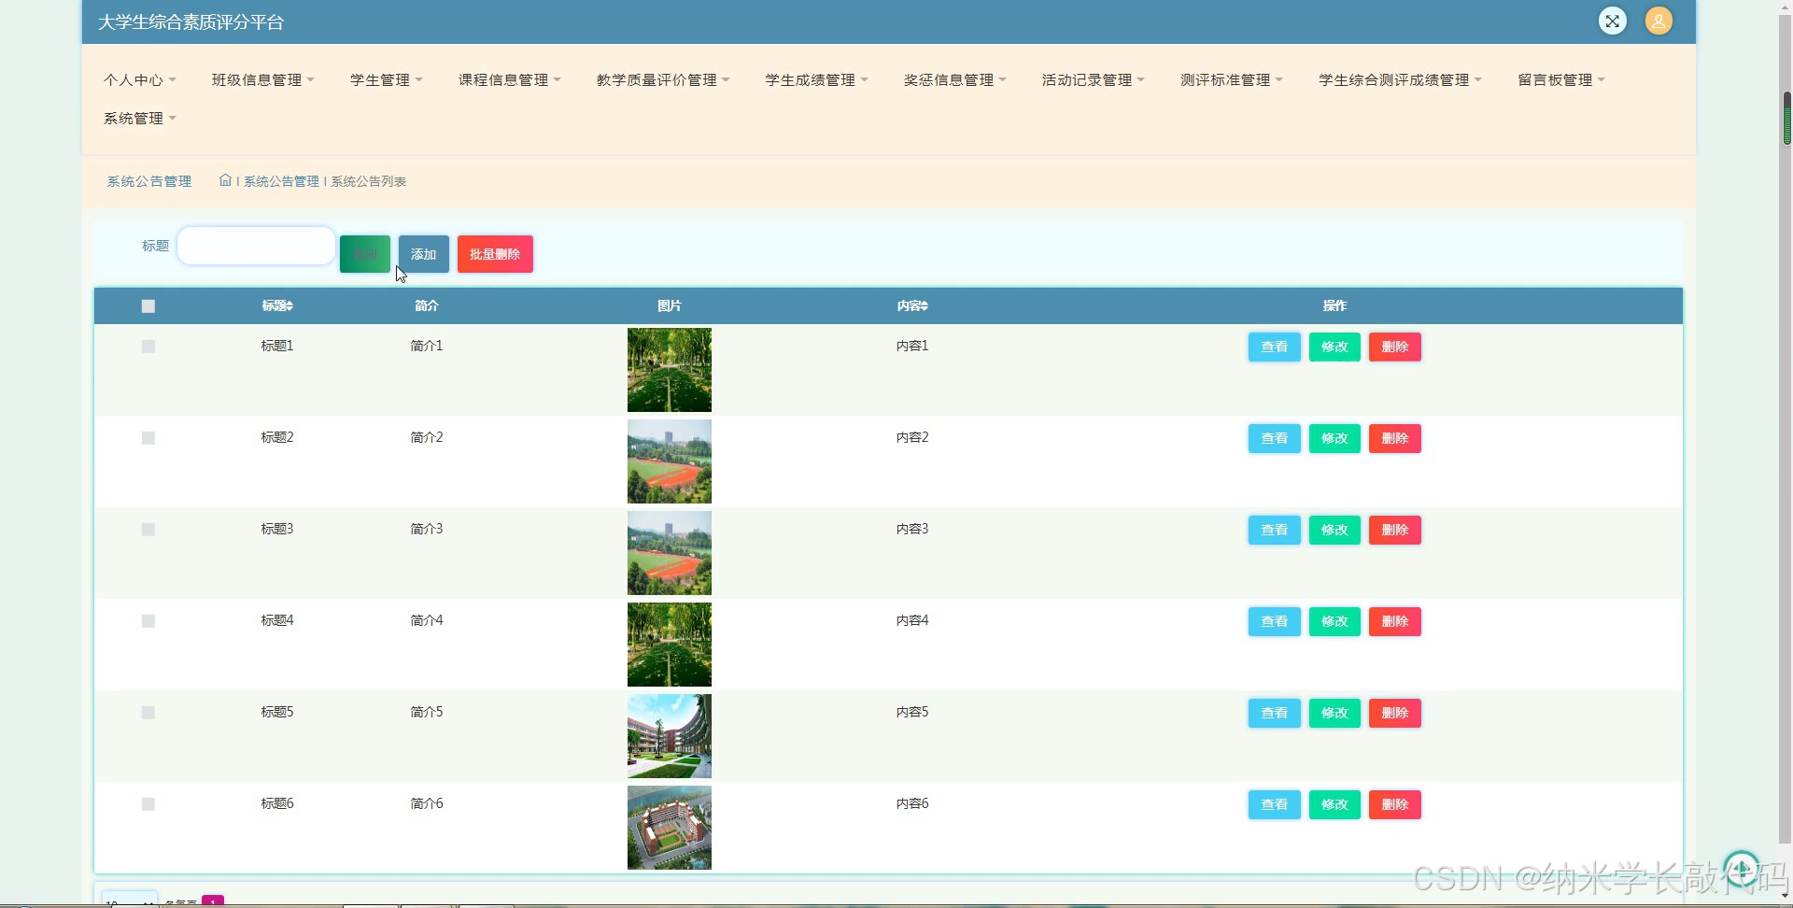Click the scroll-to-top round arrow icon

[1742, 868]
